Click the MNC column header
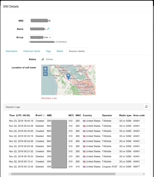This screenshot has height=177, width=154. click(x=78, y=115)
